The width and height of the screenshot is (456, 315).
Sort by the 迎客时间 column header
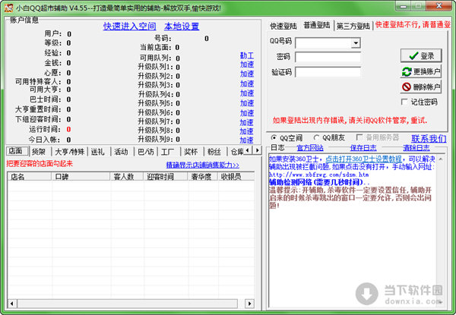165,176
